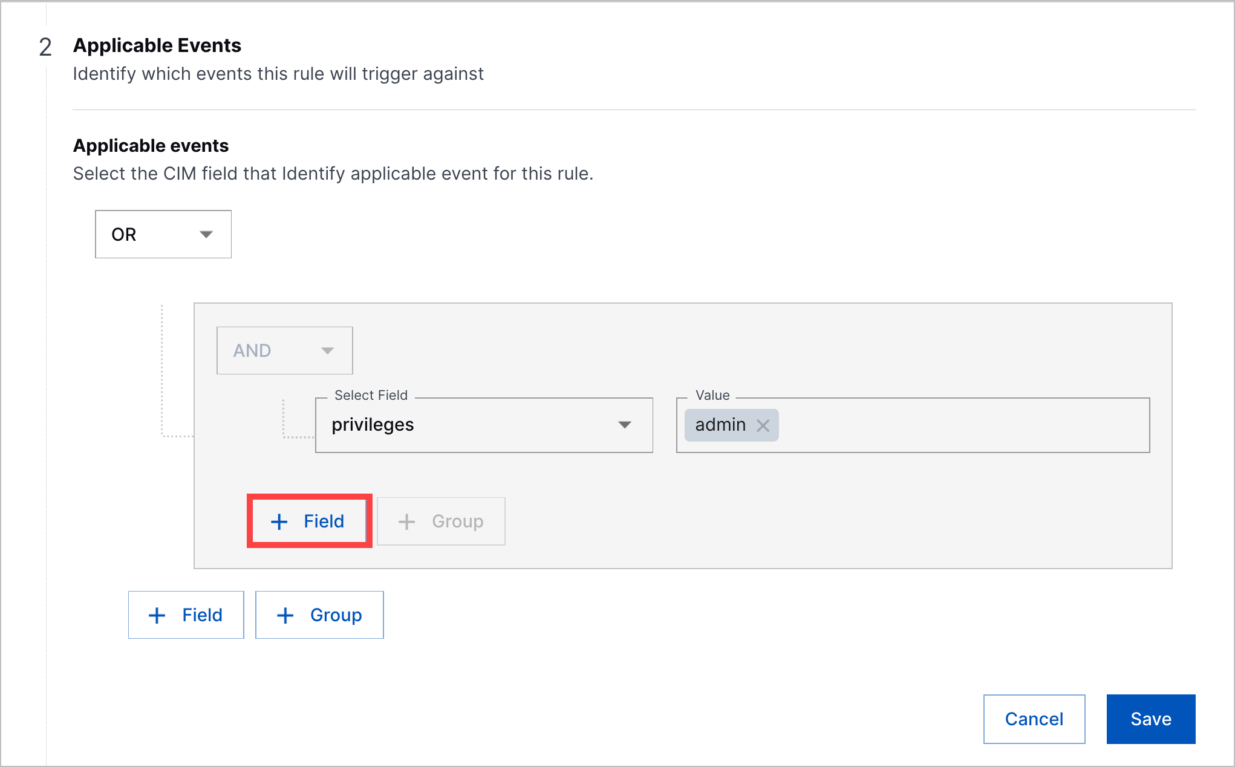The image size is (1235, 767).
Task: Activate the disabled Group option inside the rule
Action: (x=441, y=521)
